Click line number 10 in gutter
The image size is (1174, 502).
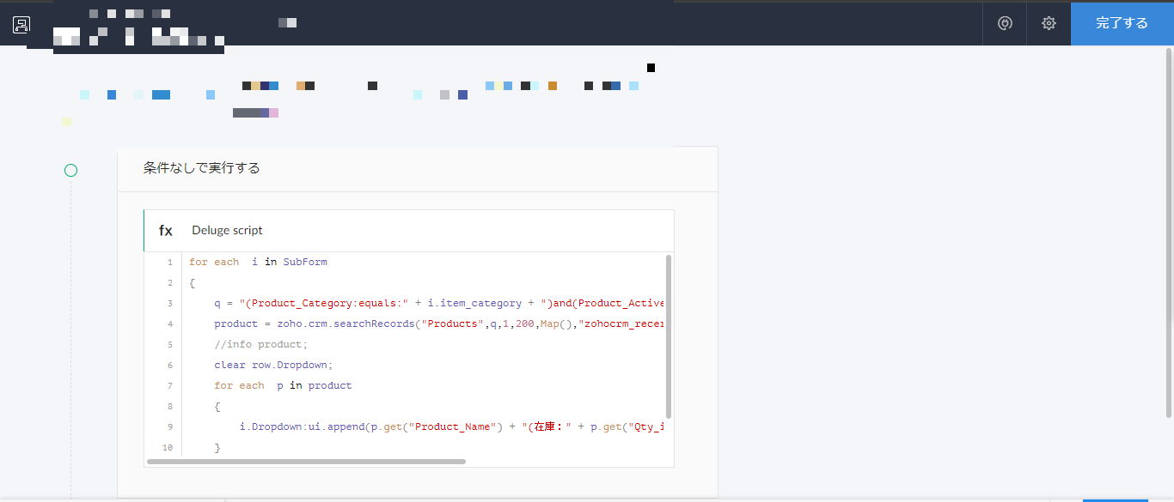point(167,448)
